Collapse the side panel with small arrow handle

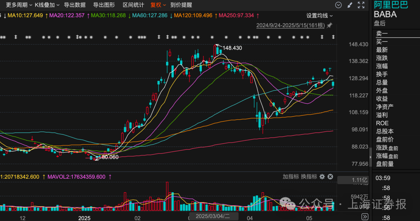(371, 157)
